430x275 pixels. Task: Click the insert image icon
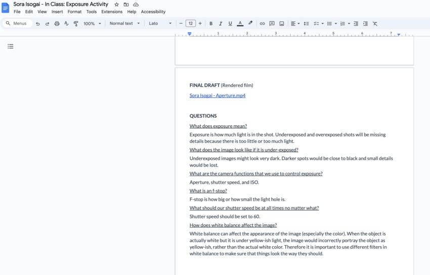click(282, 24)
